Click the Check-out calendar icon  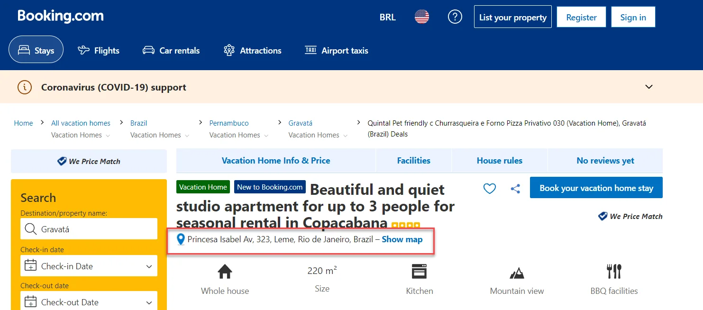click(x=30, y=302)
